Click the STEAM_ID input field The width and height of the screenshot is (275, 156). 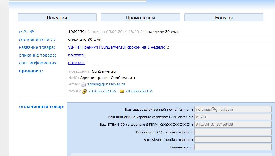[x=233, y=125]
